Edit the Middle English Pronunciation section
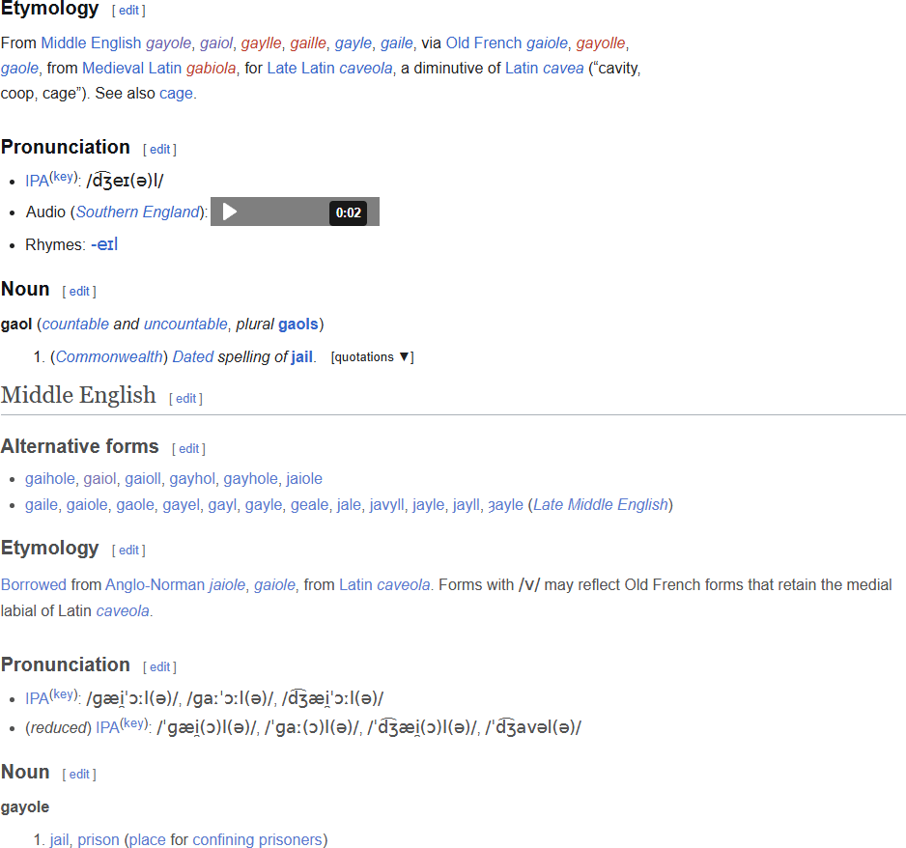The height and width of the screenshot is (848, 906). (160, 666)
